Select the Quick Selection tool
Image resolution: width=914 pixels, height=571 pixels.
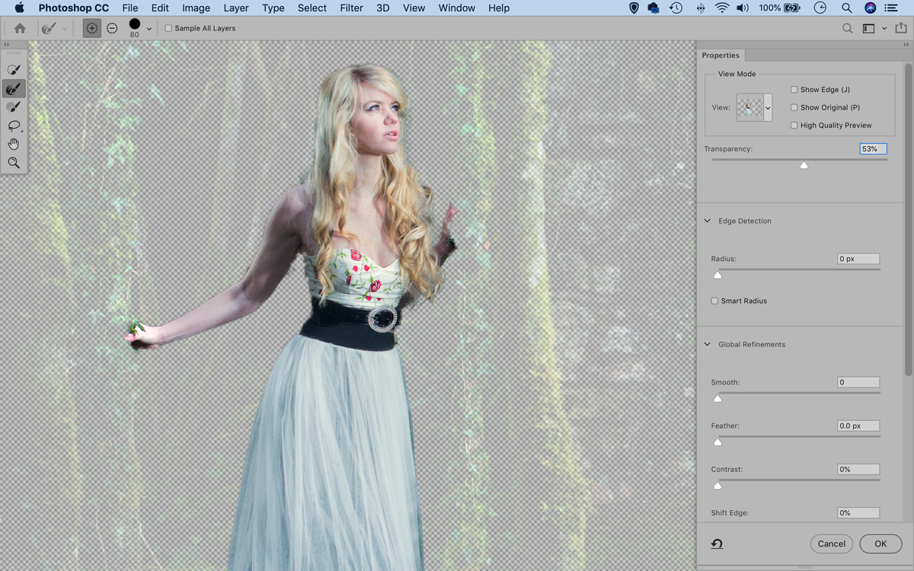coord(13,69)
